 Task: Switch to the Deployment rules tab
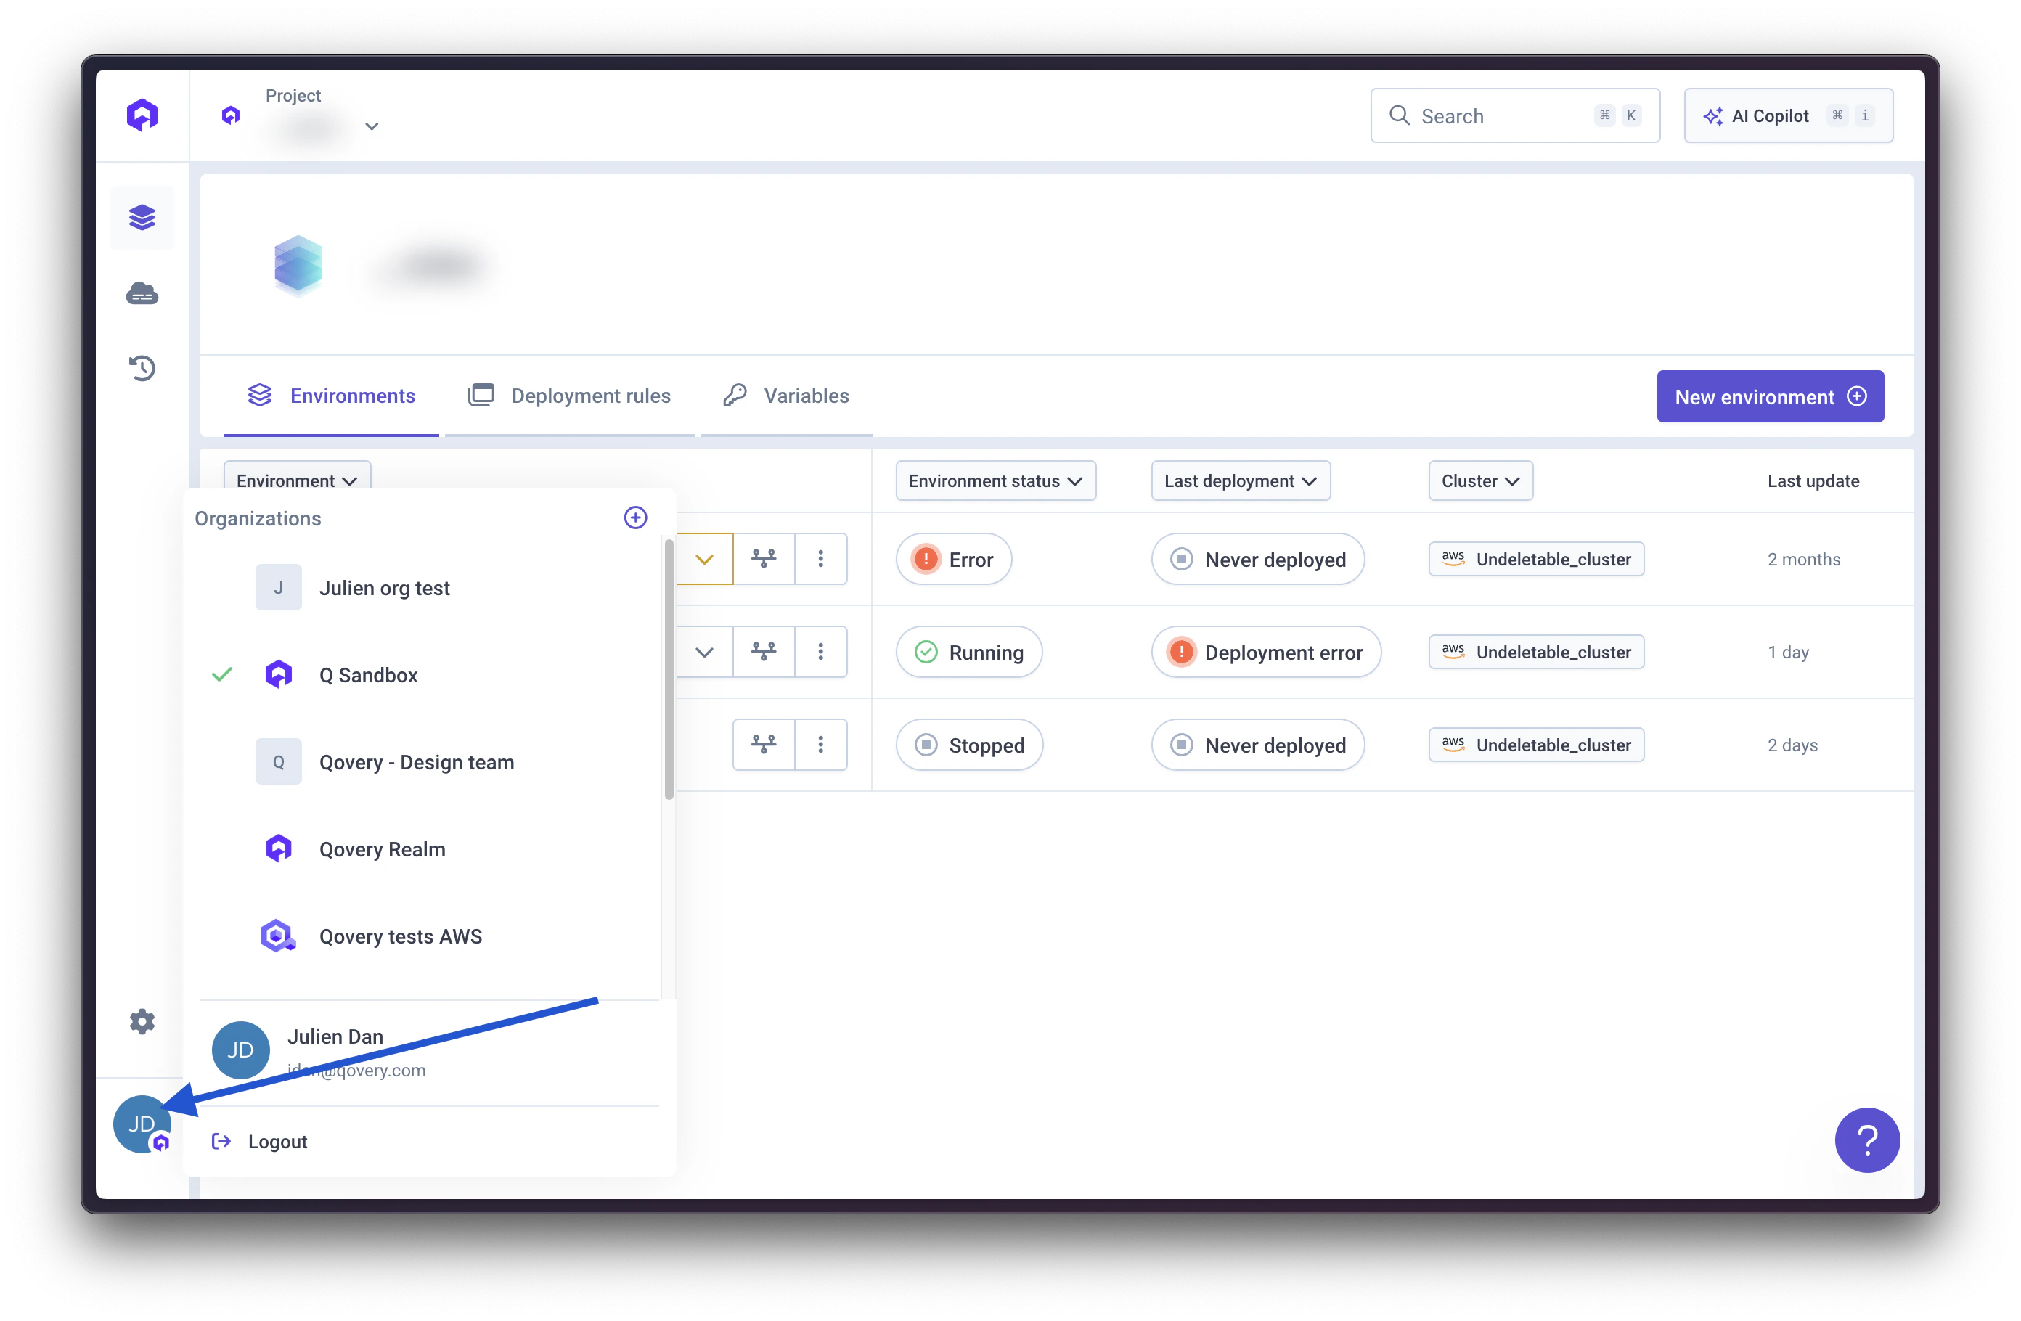[x=590, y=396]
